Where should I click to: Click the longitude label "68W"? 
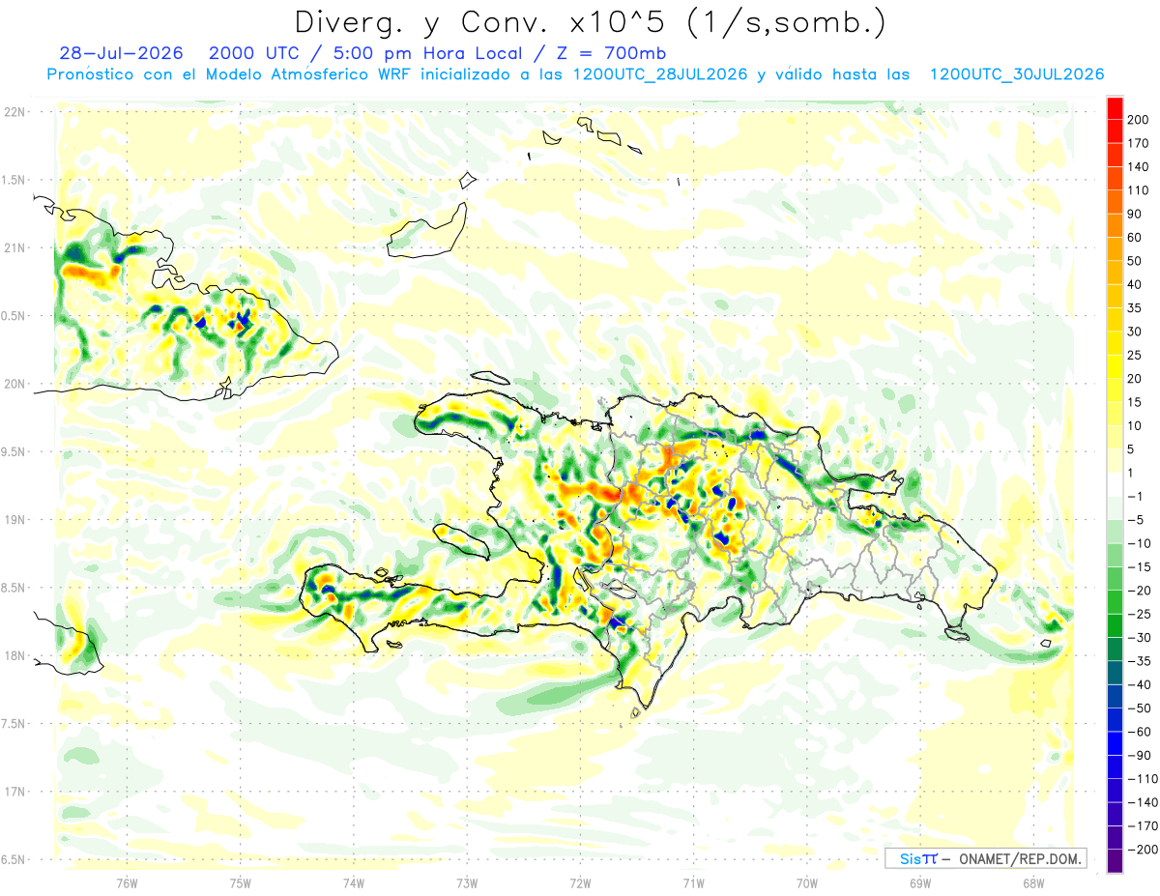click(1033, 883)
